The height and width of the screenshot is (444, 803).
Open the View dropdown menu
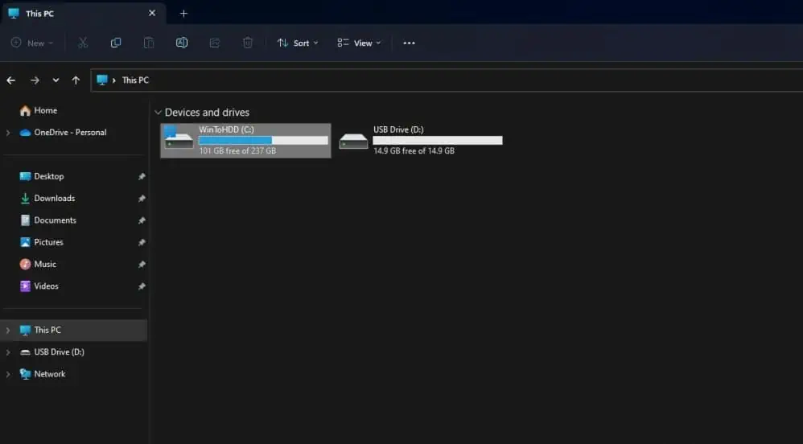[359, 43]
